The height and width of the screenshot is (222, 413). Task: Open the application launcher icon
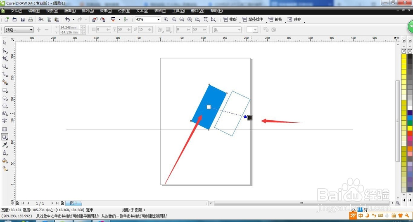[x=113, y=19]
